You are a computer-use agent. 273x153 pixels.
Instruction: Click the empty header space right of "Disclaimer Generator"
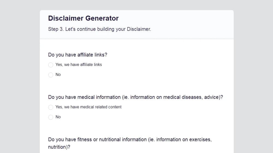[177, 18]
